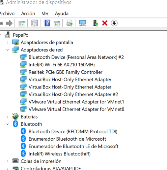Viewport: 167px width, 170px height.
Task: Click icon beside Bluetooth Device Personal Area Network #2
Action: pos(23,57)
